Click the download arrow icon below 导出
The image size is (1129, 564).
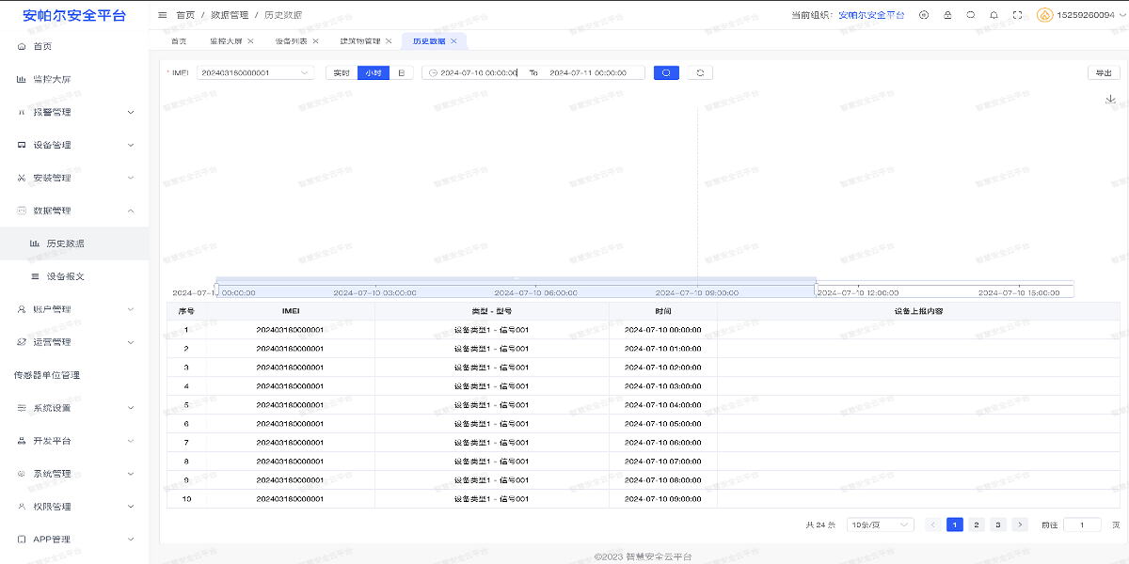click(1110, 99)
